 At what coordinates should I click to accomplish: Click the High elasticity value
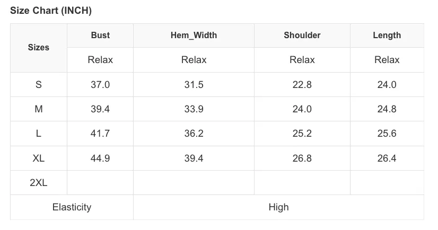pos(279,207)
